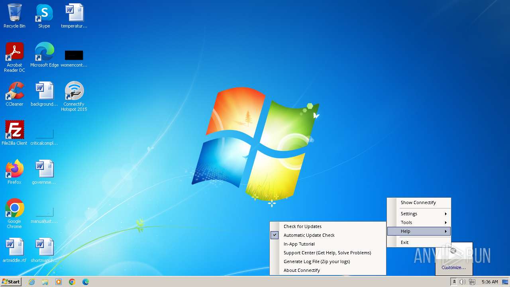
Task: Select the Microsoft Edge desktop shortcut
Action: pyautogui.click(x=44, y=55)
